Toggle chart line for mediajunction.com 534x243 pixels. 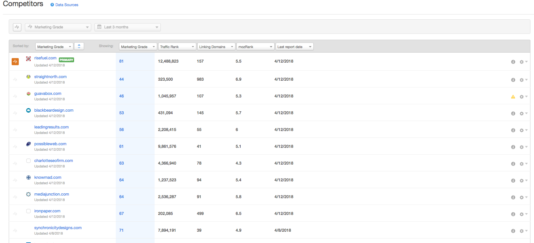[15, 197]
